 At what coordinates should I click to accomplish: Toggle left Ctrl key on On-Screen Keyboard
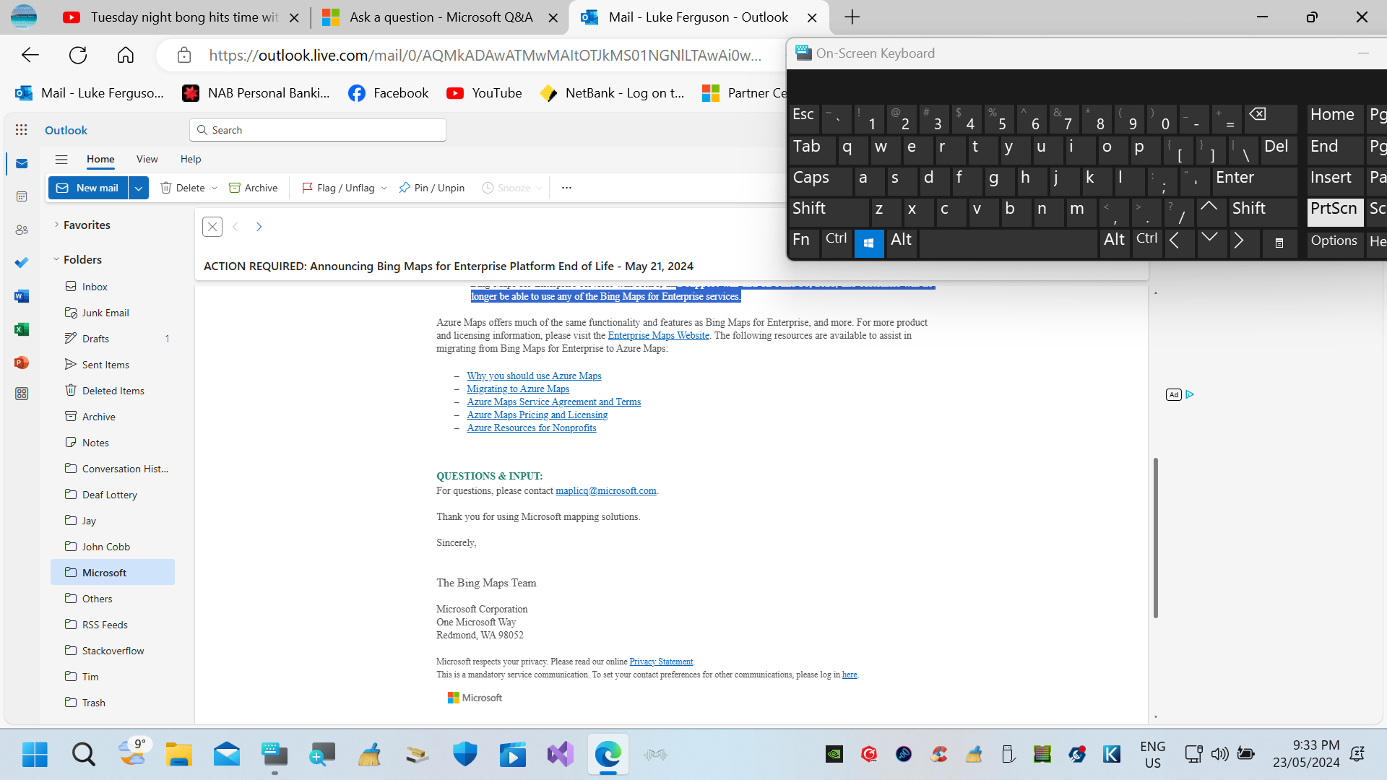pyautogui.click(x=837, y=243)
